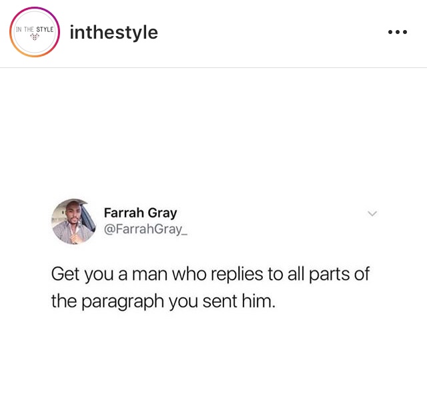Open the @FarrahGray_ handle
Screen dimensions: 427x407
point(145,230)
